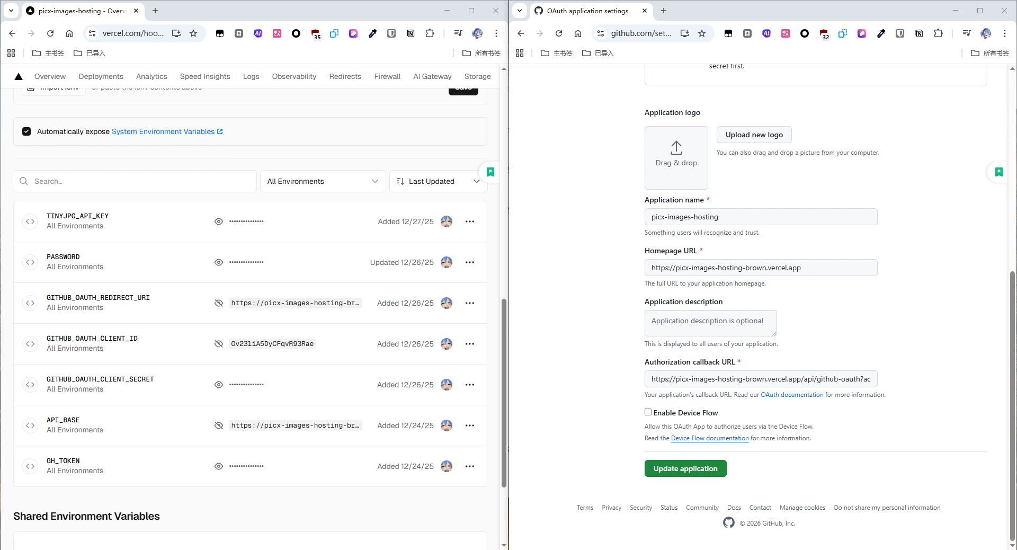Click the Vercel triangle logo in left window
Image resolution: width=1017 pixels, height=550 pixels.
pyautogui.click(x=19, y=76)
